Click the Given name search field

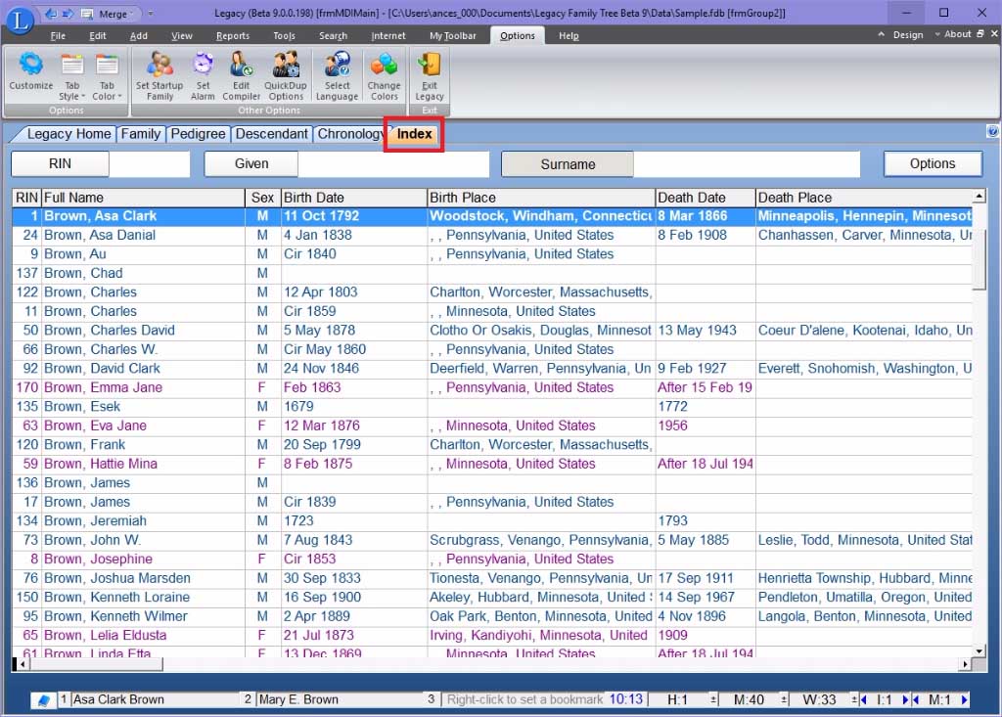[x=393, y=163]
